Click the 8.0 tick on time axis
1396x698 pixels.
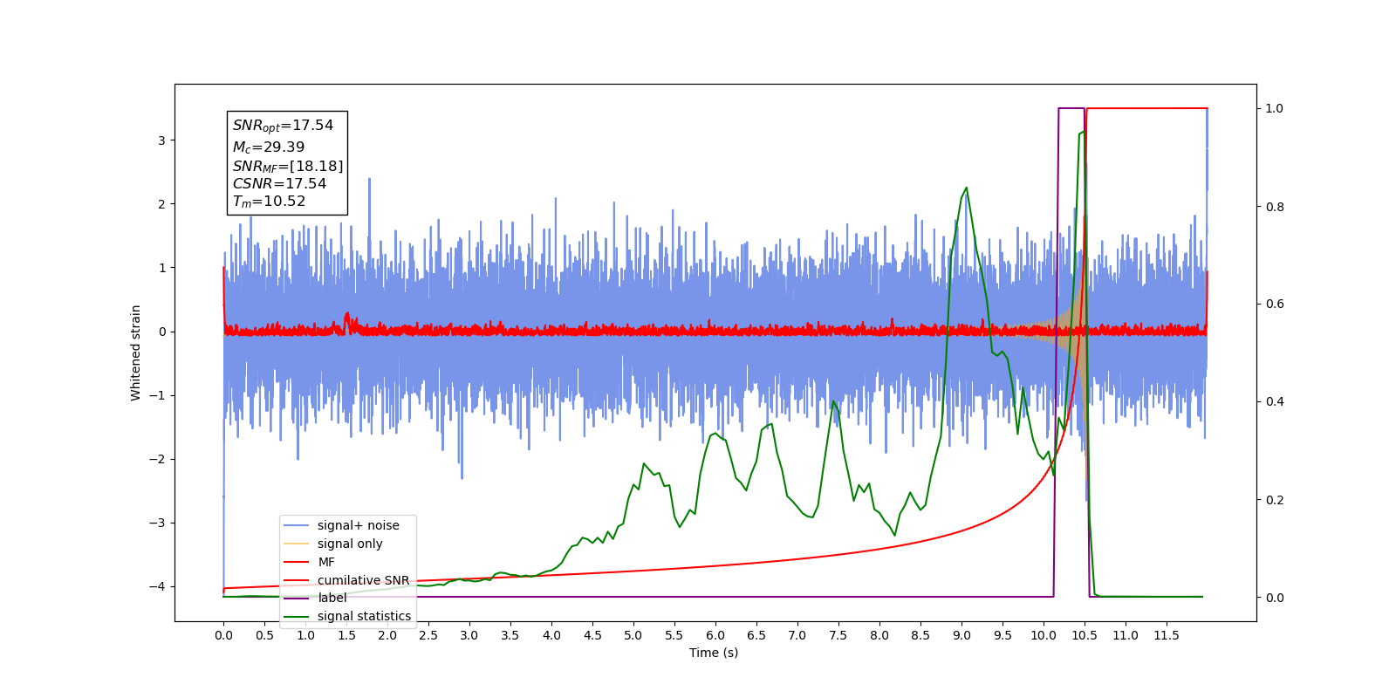879,635
